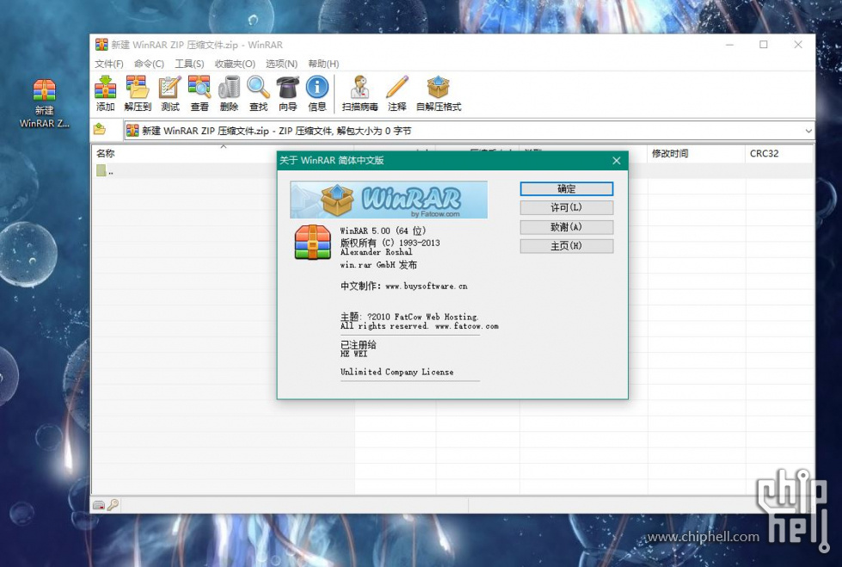Open the 工具(S) menu
The height and width of the screenshot is (567, 842).
(x=189, y=64)
